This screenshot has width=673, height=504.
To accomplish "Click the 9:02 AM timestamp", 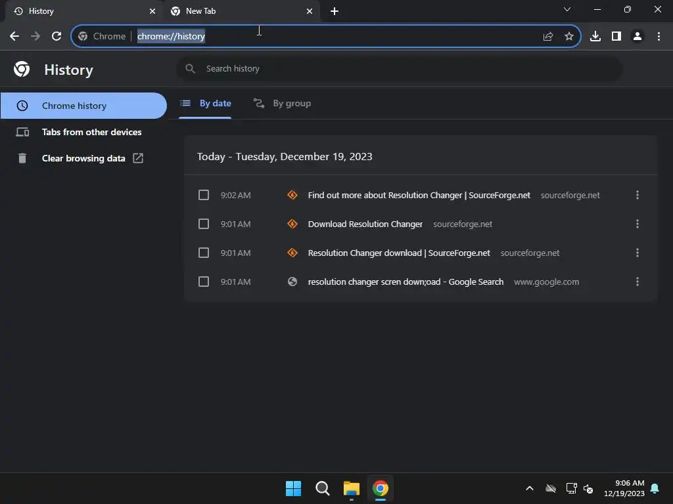I will pyautogui.click(x=236, y=196).
